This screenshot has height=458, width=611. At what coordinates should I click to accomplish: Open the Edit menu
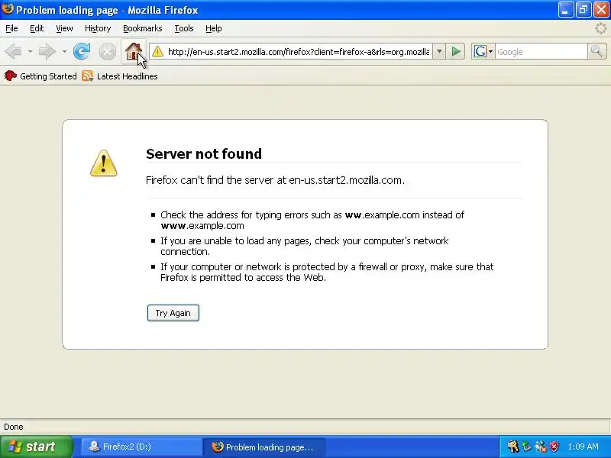[37, 28]
